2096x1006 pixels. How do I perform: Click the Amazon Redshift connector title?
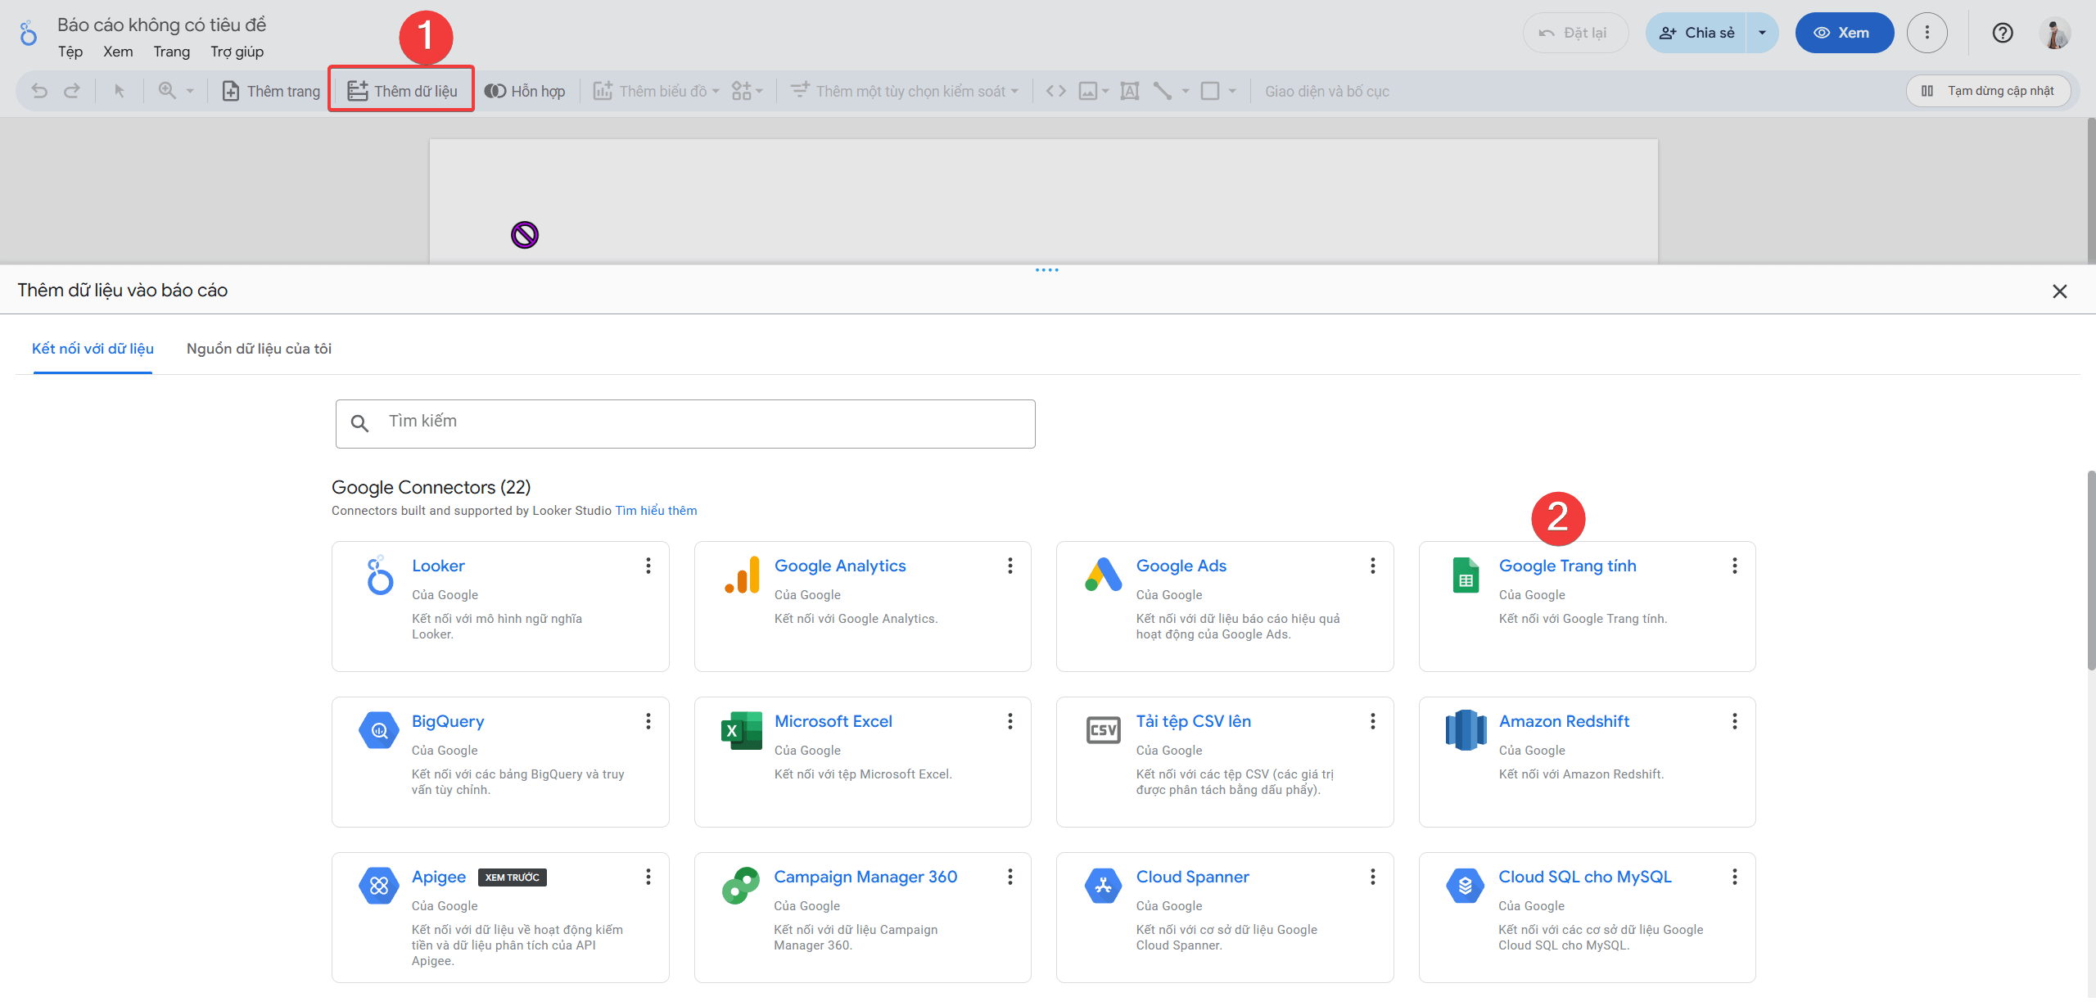1564,721
